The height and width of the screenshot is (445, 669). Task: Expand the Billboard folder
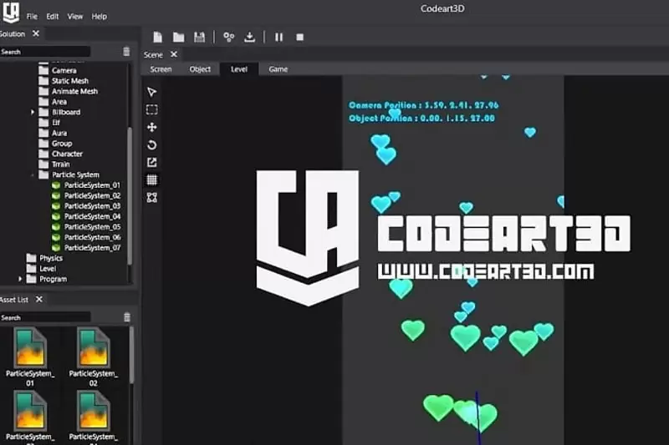coord(33,112)
